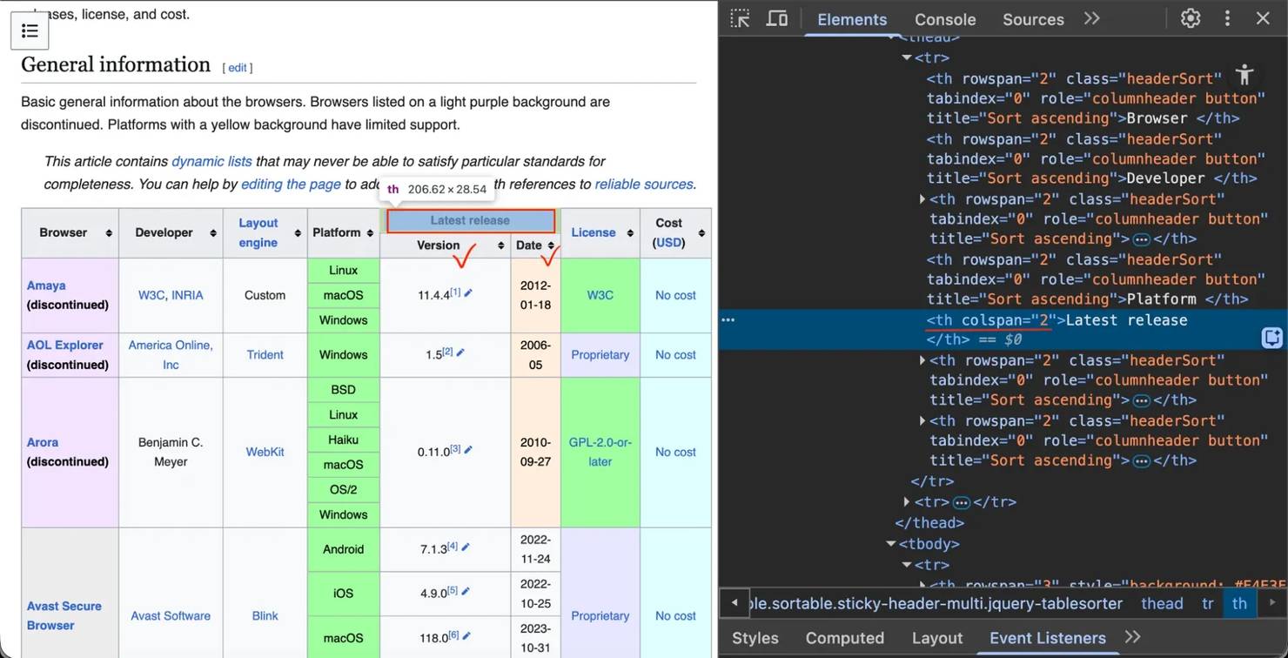Click the accessibility icon in the Elements panel

1244,75
